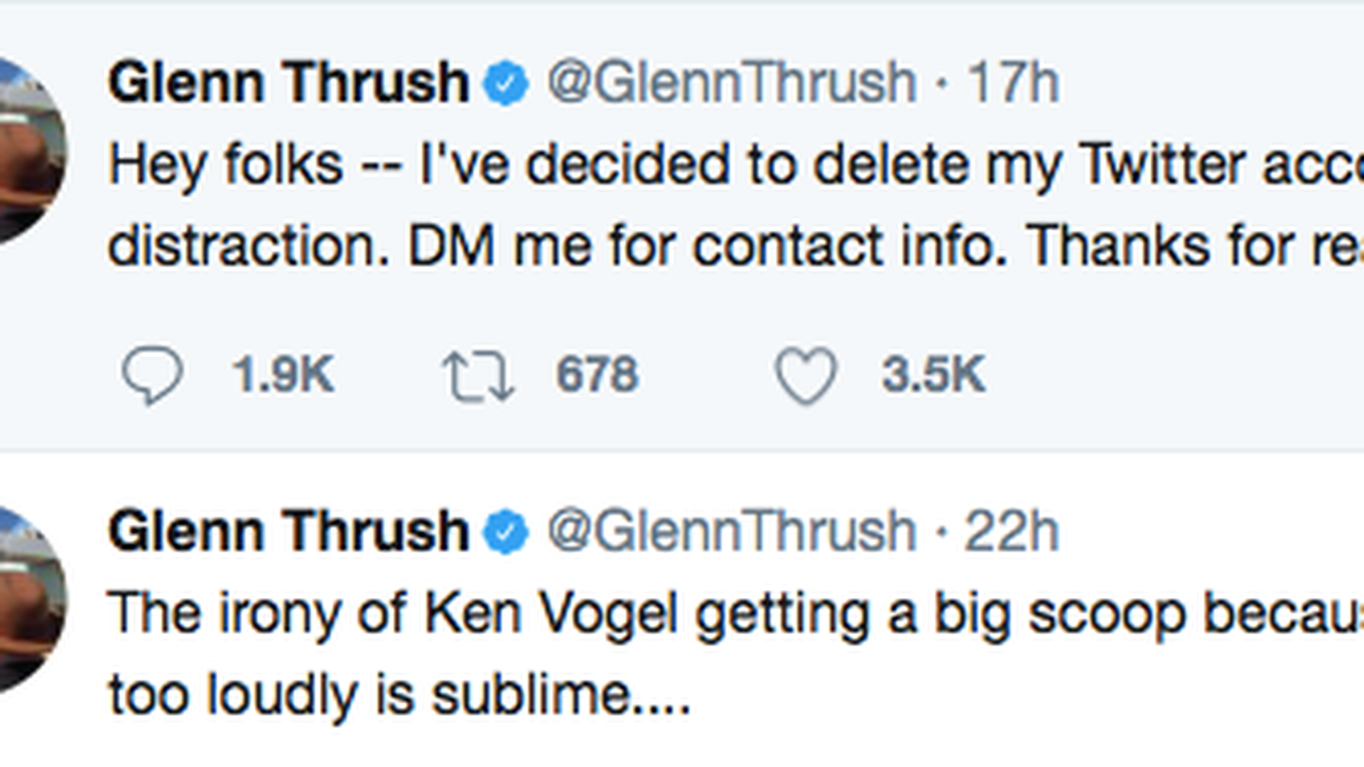Click the 17h timestamp link
Viewport: 1364px width, 767px height.
pos(1013,83)
